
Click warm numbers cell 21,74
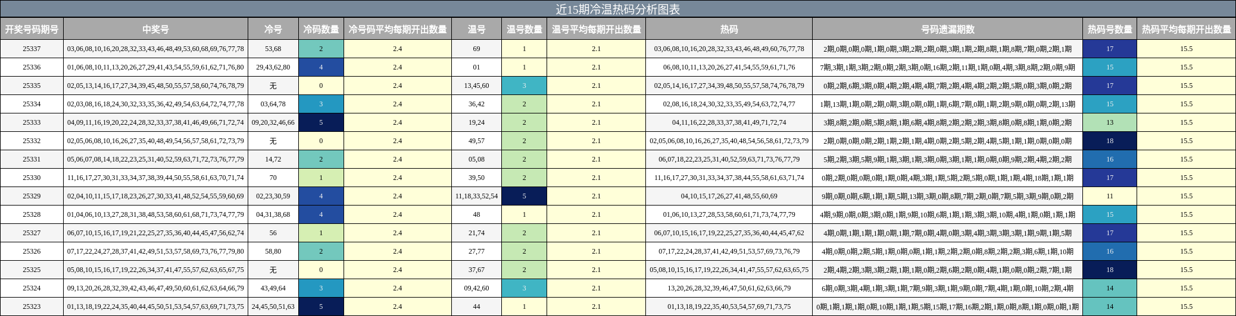(476, 233)
